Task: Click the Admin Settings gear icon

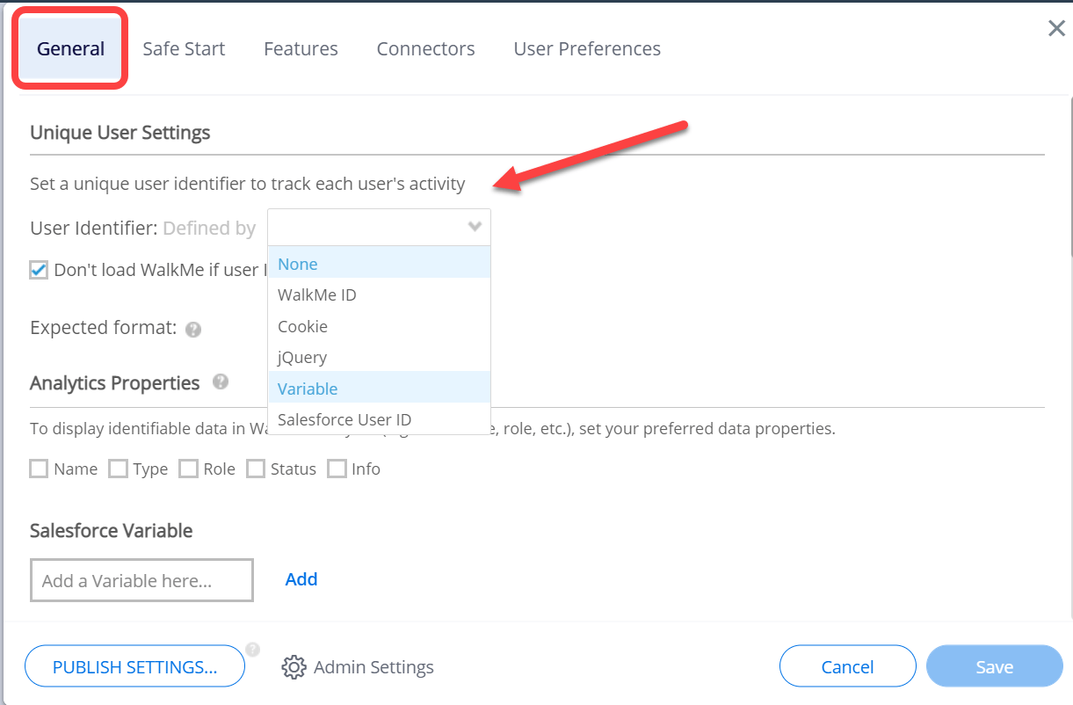Action: pos(296,667)
